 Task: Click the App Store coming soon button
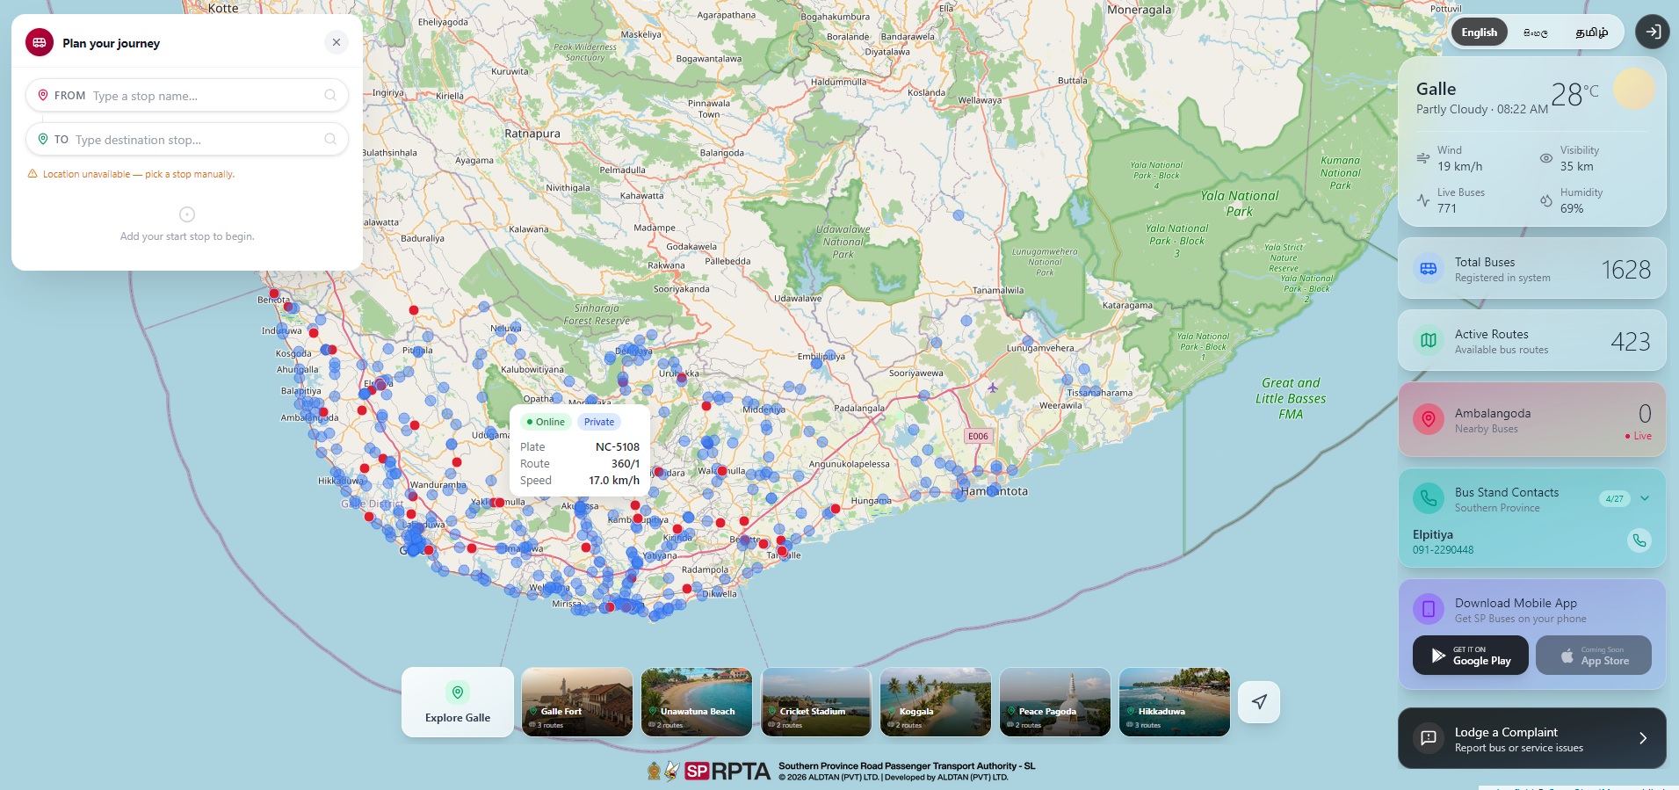[1594, 656]
